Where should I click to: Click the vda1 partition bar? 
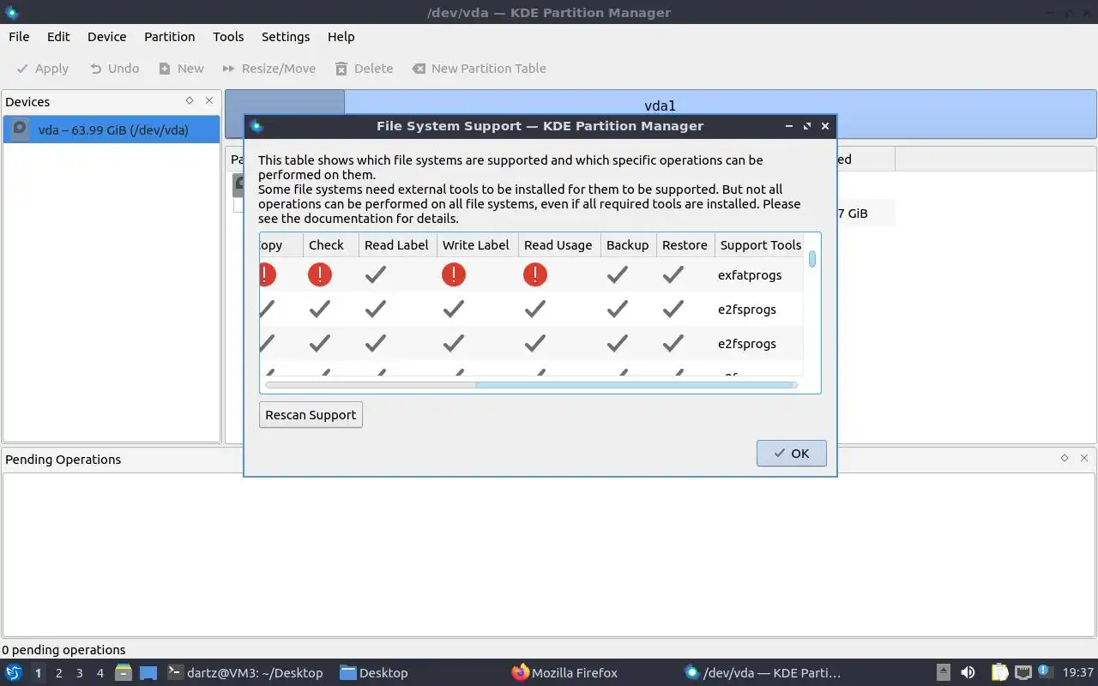pyautogui.click(x=721, y=113)
